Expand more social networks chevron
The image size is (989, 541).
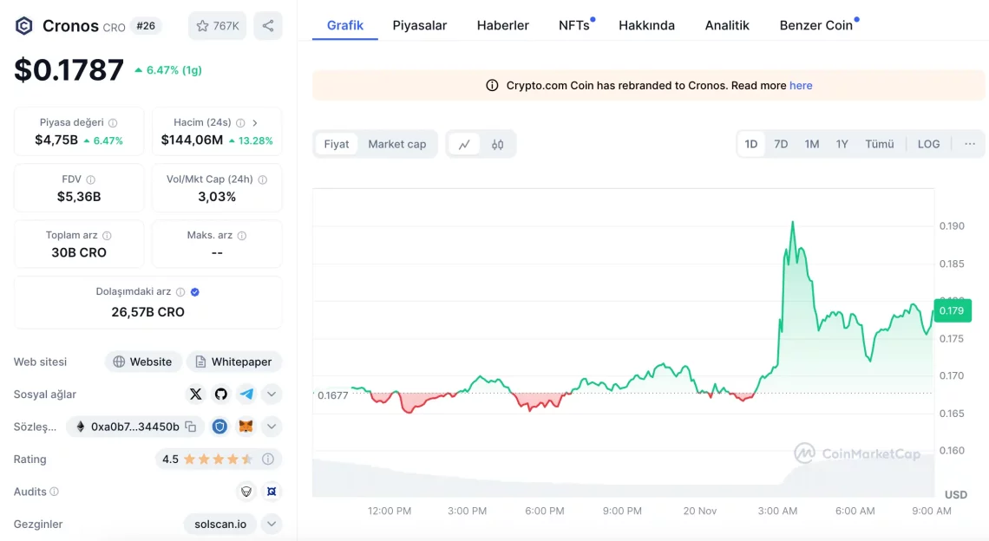(x=272, y=394)
